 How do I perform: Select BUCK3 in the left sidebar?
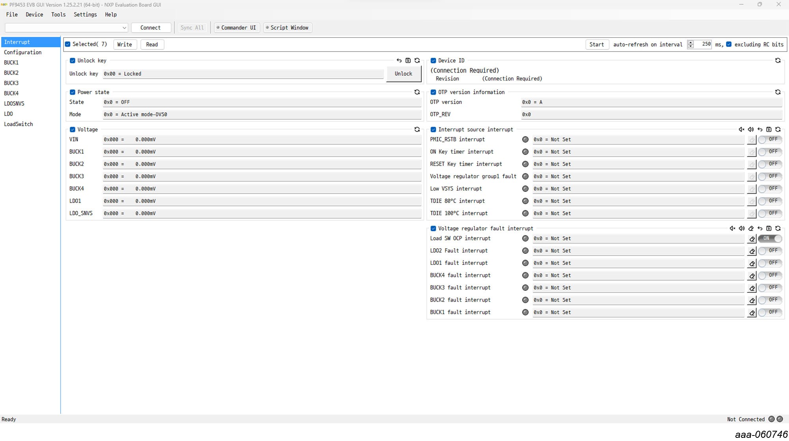click(11, 83)
